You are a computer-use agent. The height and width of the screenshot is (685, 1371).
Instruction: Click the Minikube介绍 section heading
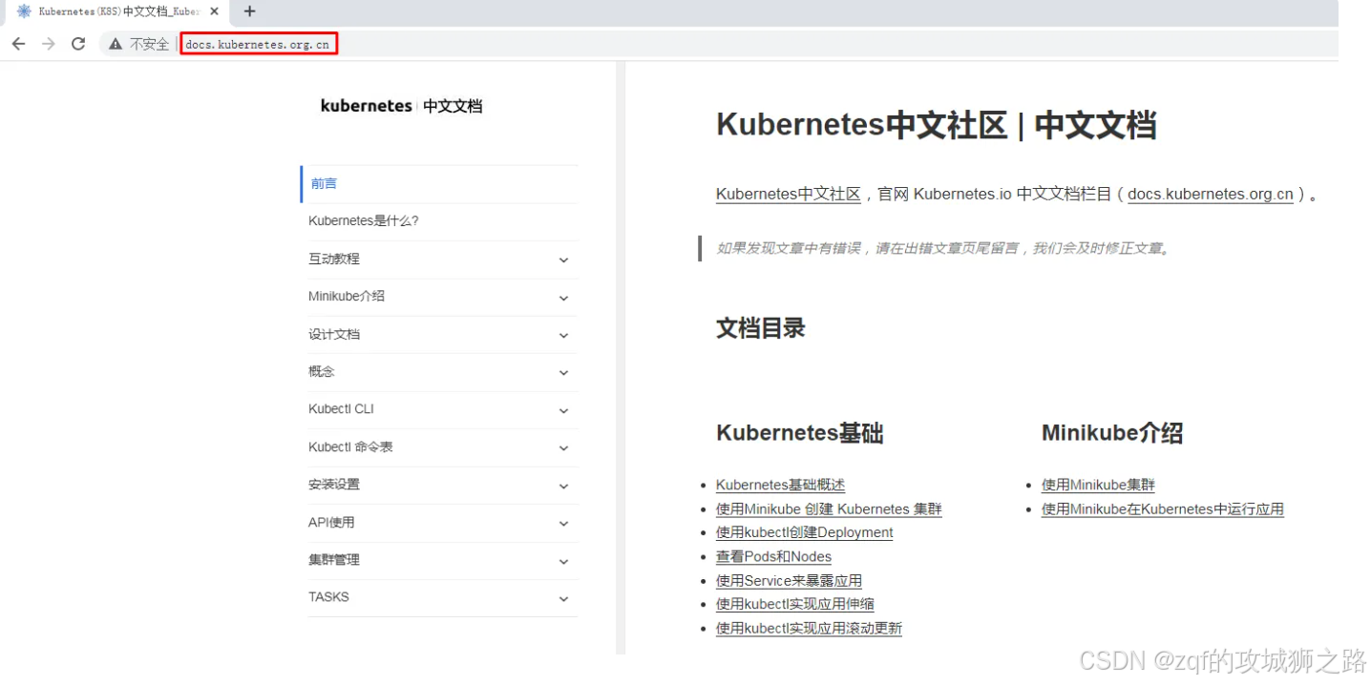tap(1112, 433)
